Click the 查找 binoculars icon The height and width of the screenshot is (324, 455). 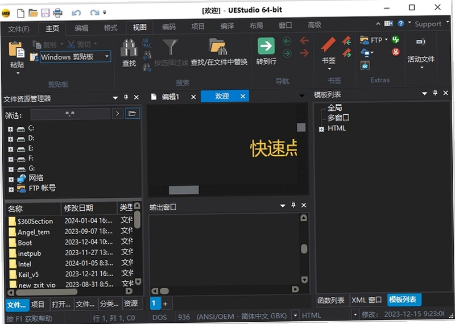click(129, 48)
